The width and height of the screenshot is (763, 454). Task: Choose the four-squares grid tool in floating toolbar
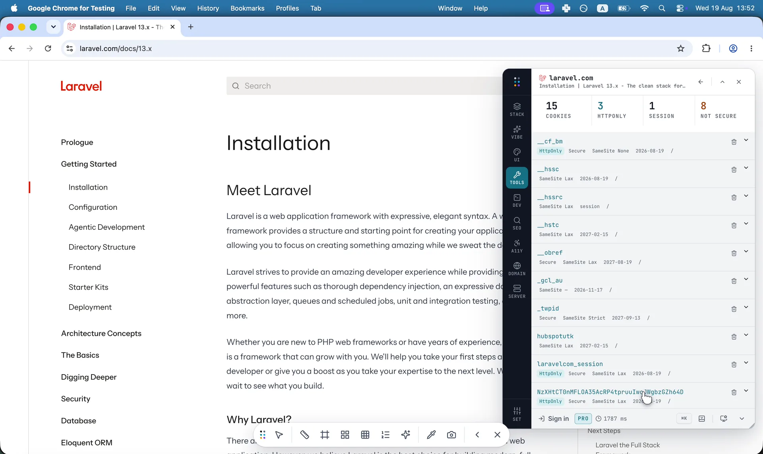click(345, 435)
